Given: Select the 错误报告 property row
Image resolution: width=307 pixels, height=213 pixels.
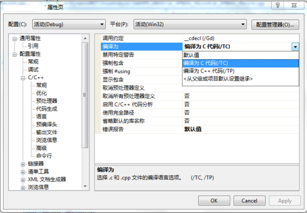Looking at the screenshot, I should [200, 129].
